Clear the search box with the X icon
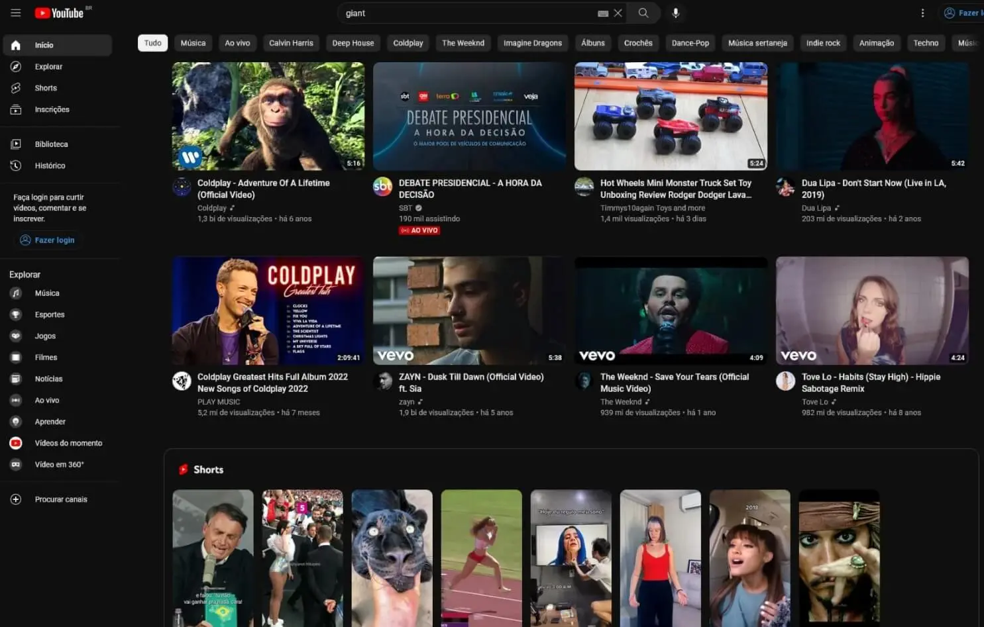The image size is (984, 627). [618, 13]
